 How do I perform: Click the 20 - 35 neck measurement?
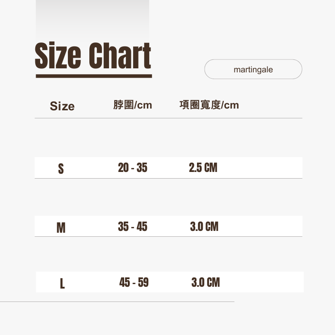[x=133, y=168]
